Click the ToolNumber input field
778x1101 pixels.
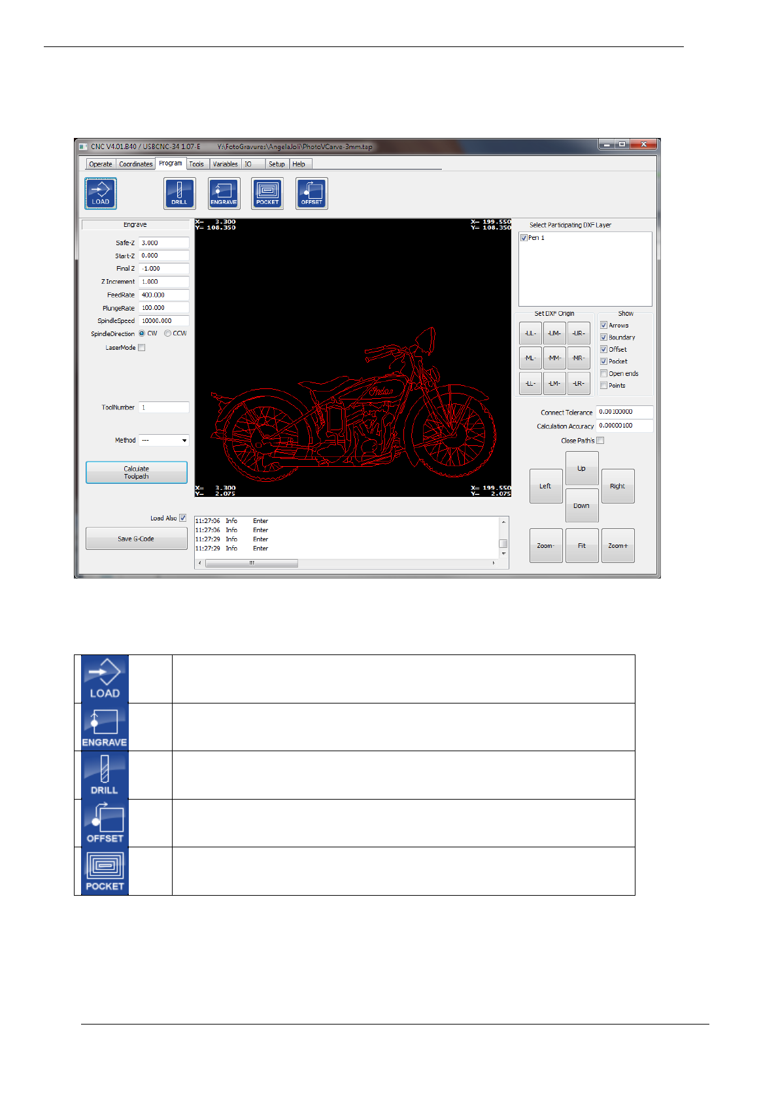[164, 407]
